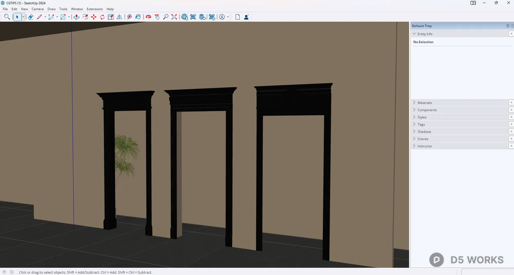
Task: Close the Materials panel
Action: [511, 103]
